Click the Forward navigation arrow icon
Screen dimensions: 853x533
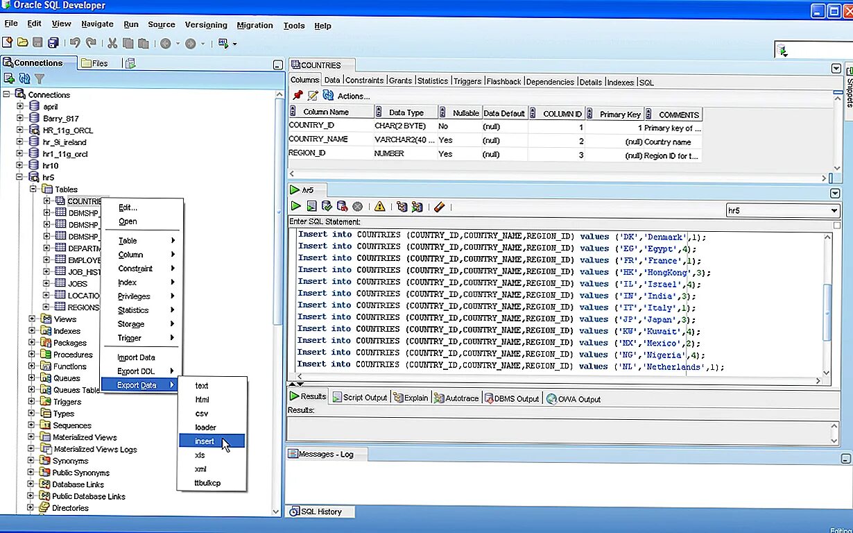click(191, 43)
